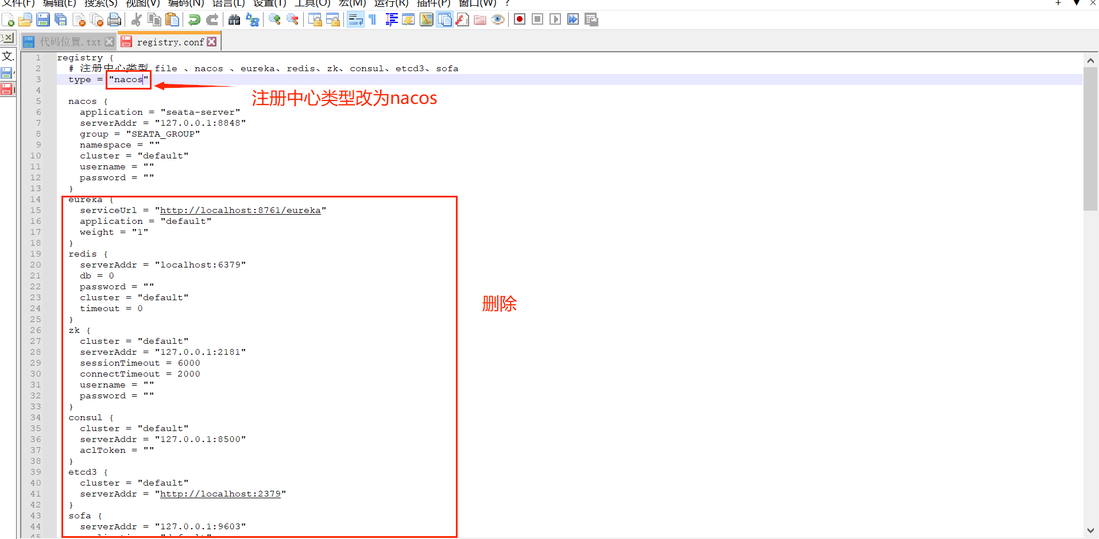1099x539 pixels.
Task: Cut selection with the scissors icon
Action: 137,20
